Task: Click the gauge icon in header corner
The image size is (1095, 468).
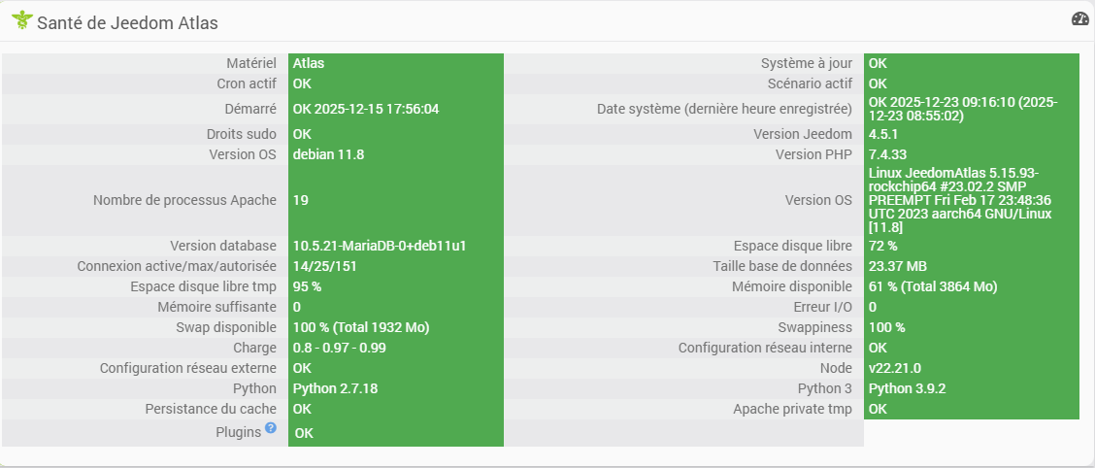Action: point(1080,19)
